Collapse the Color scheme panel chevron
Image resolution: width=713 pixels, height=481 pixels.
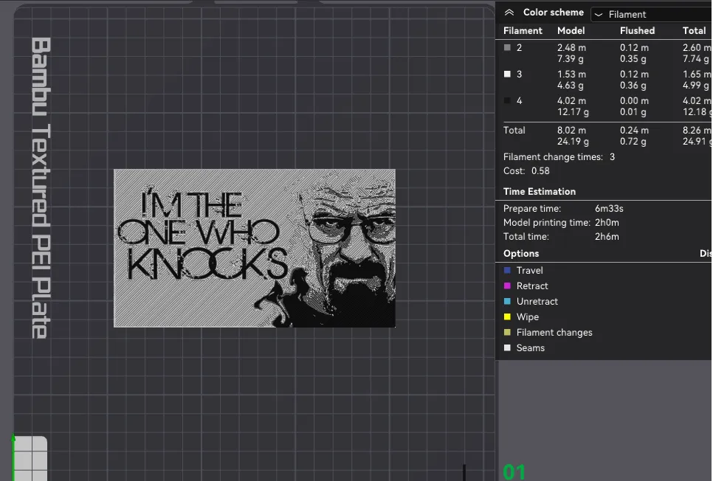coord(509,13)
